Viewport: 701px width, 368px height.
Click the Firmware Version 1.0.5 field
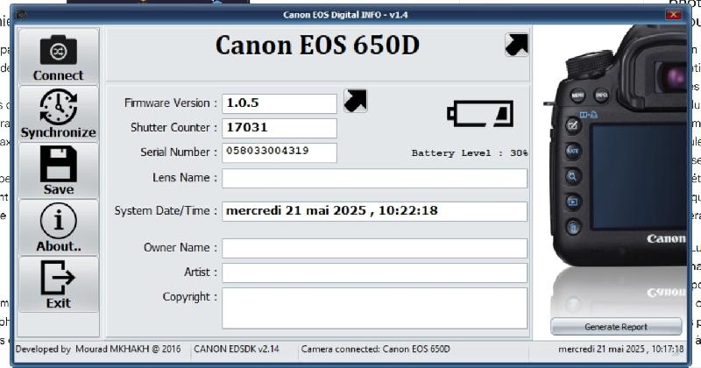pyautogui.click(x=280, y=103)
